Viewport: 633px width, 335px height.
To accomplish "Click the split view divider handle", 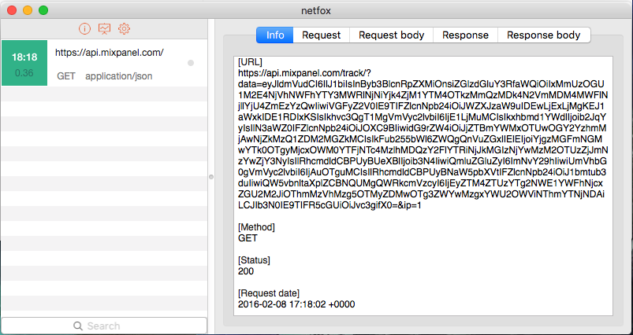I will coord(211,177).
